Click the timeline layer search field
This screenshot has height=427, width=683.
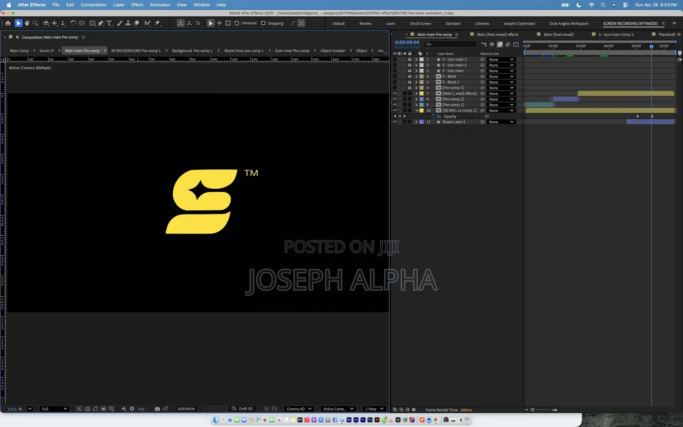[x=451, y=44]
